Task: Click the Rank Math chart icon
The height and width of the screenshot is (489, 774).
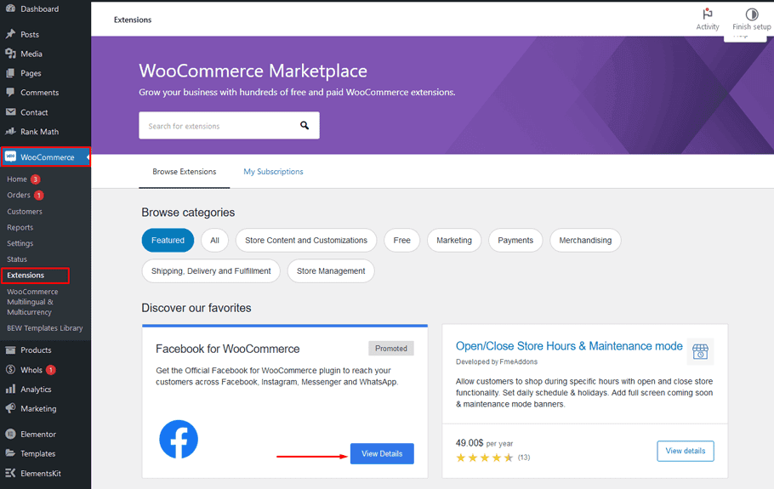Action: point(10,131)
